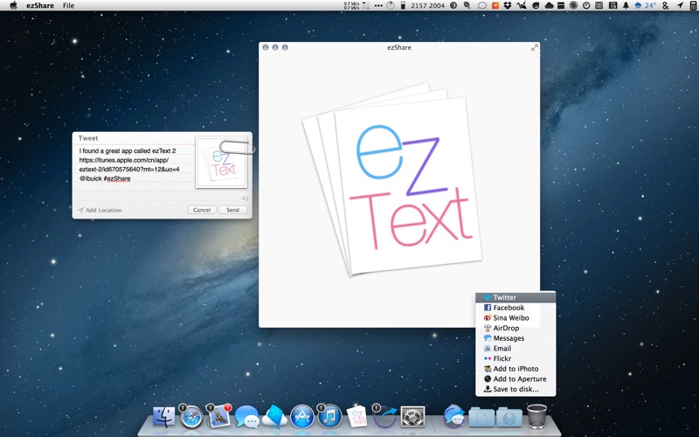Open the ezShare application menu

tap(40, 5)
